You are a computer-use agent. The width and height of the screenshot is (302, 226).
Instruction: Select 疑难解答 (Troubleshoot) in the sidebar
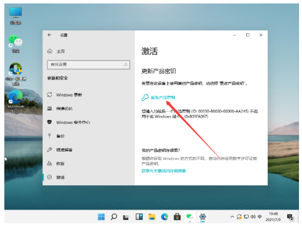coord(64,150)
